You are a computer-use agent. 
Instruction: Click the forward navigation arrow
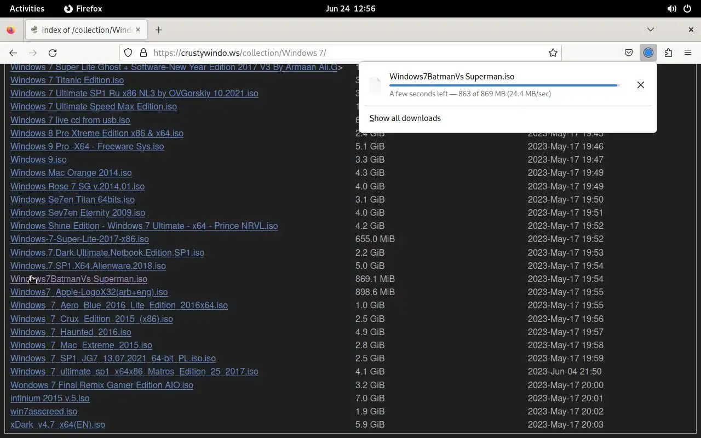tap(33, 53)
